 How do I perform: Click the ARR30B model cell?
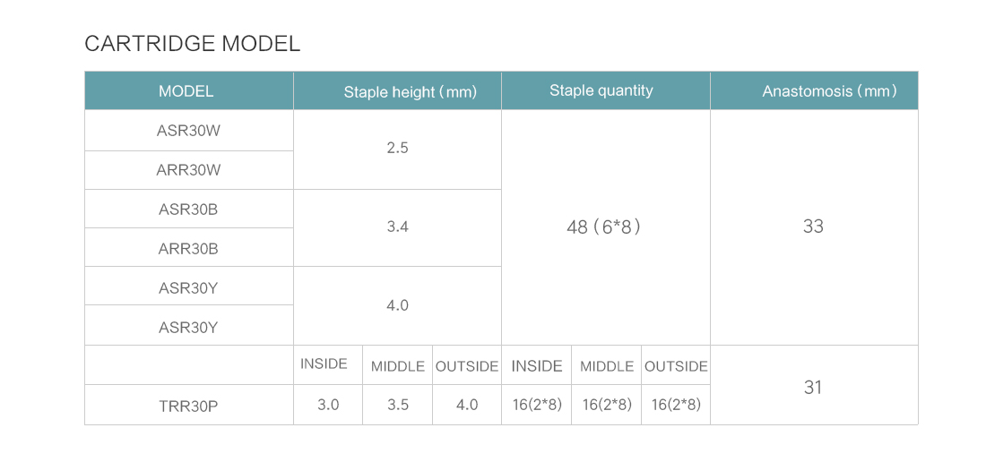[189, 248]
